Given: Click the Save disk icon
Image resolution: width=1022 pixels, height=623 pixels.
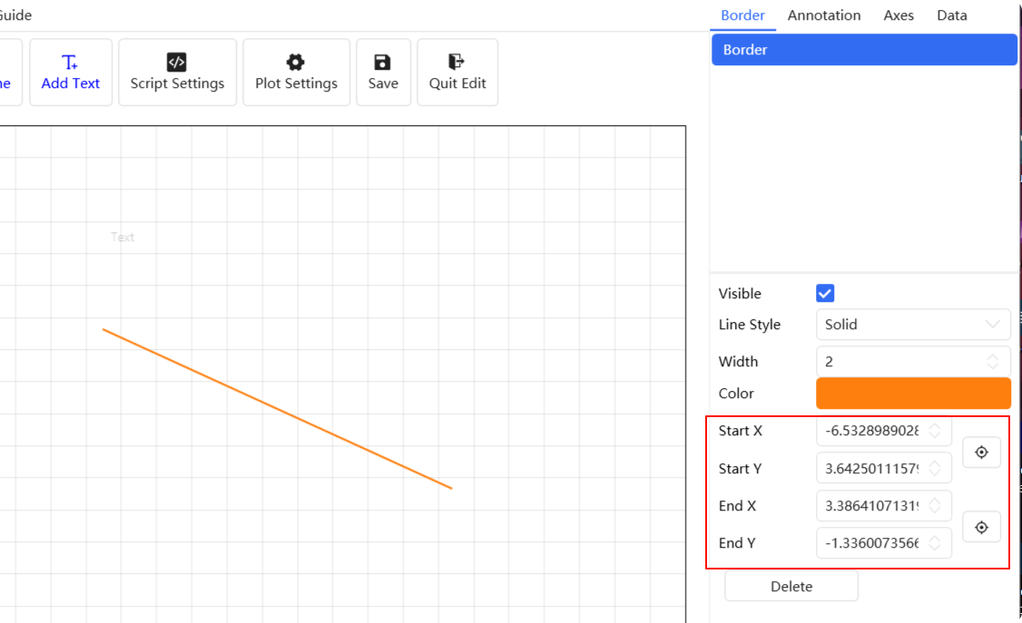Looking at the screenshot, I should (383, 62).
